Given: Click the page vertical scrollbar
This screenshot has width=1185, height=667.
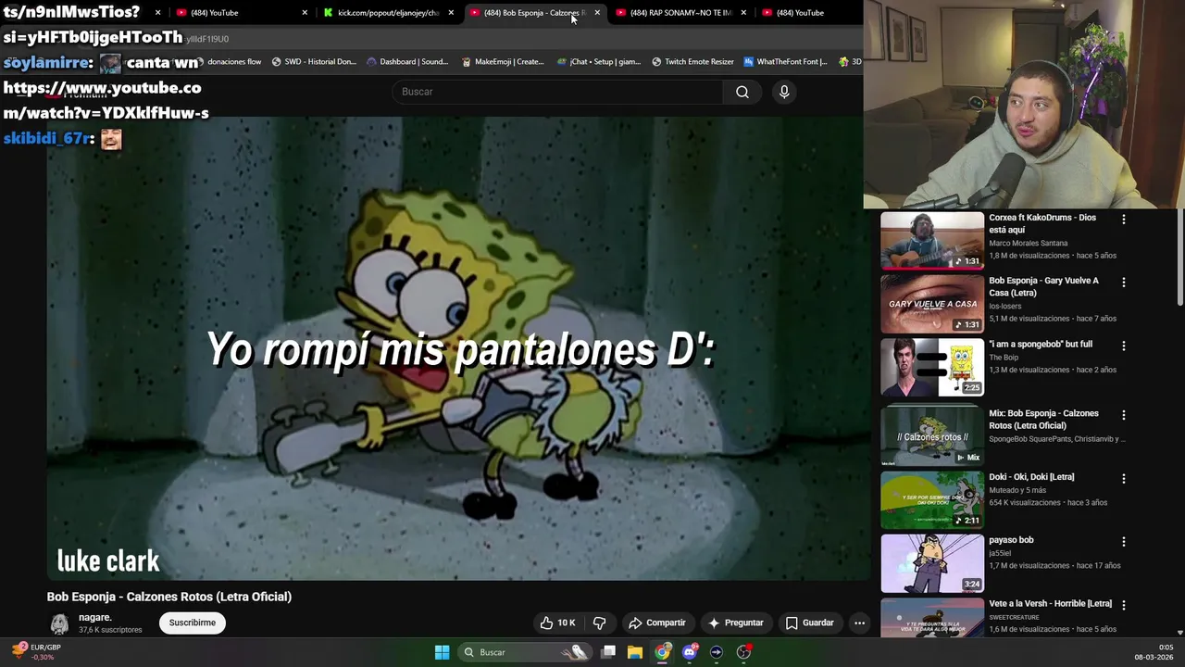Looking at the screenshot, I should tap(1180, 258).
